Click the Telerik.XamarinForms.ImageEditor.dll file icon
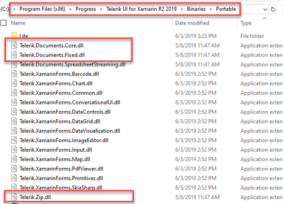This screenshot has height=204, width=283. [14, 140]
